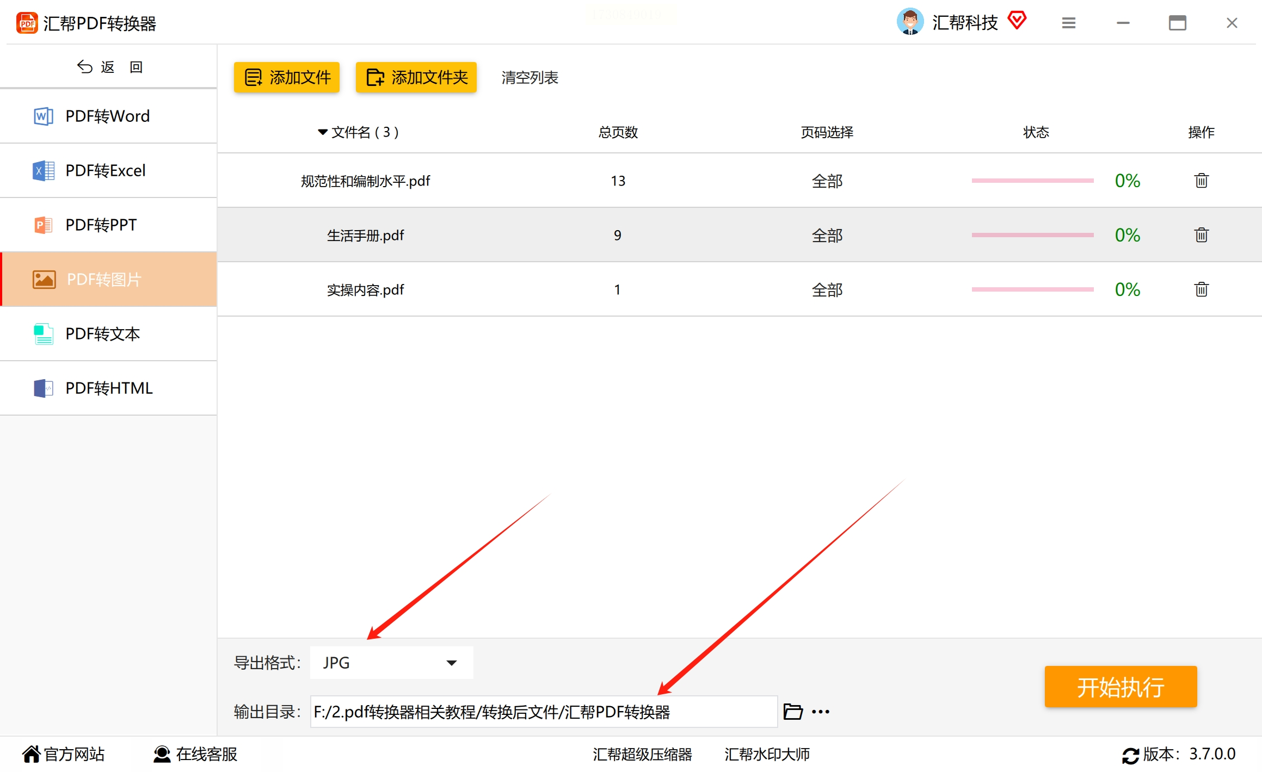Toggle the 文件名 sort arrow
Viewport: 1262px width, 772px height.
322,132
